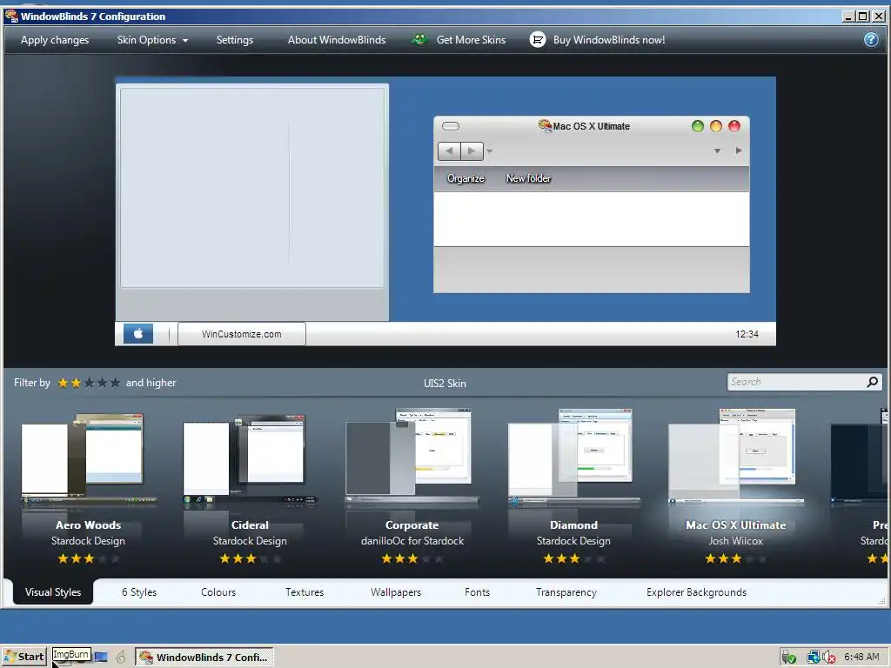Screen dimensions: 891x668
Task: Select the Diamond skin thumbnail
Action: [x=574, y=458]
